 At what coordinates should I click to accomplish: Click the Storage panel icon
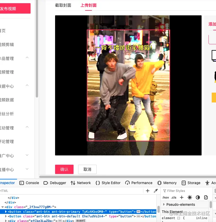pos(184,183)
